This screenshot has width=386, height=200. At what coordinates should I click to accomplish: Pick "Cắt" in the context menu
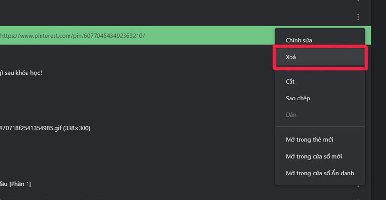(x=290, y=81)
